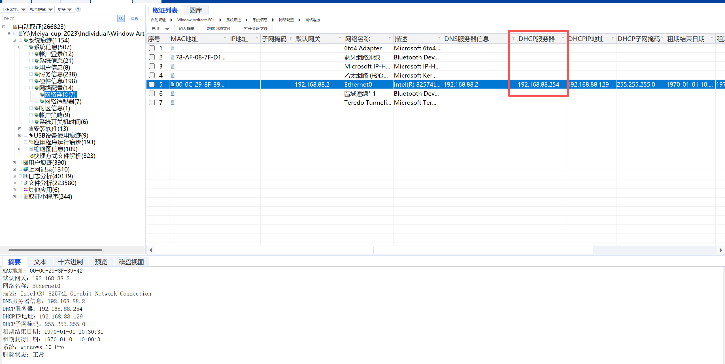Click the 高级 link

pyautogui.click(x=134, y=19)
